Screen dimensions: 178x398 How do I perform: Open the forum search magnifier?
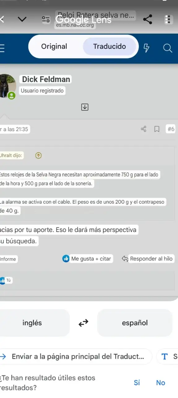(x=167, y=48)
